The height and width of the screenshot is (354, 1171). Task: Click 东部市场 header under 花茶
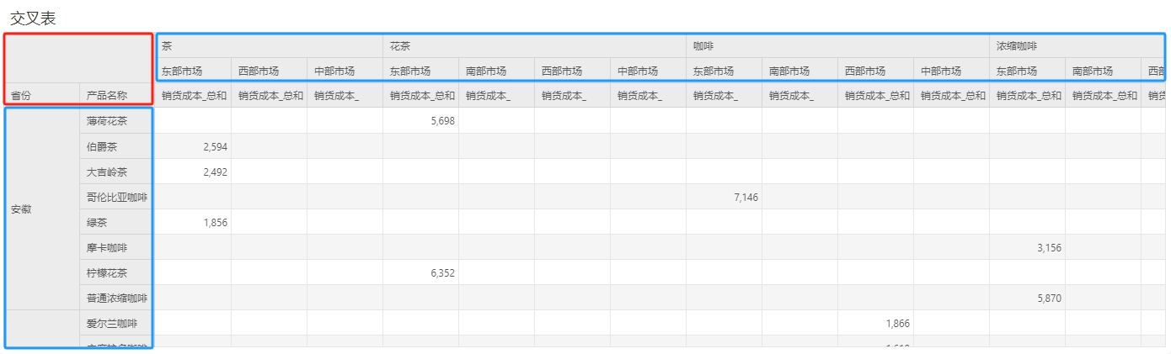[410, 71]
